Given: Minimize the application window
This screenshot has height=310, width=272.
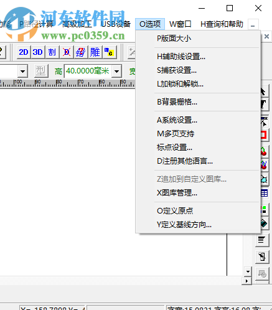Looking at the screenshot, I should (x=202, y=8).
